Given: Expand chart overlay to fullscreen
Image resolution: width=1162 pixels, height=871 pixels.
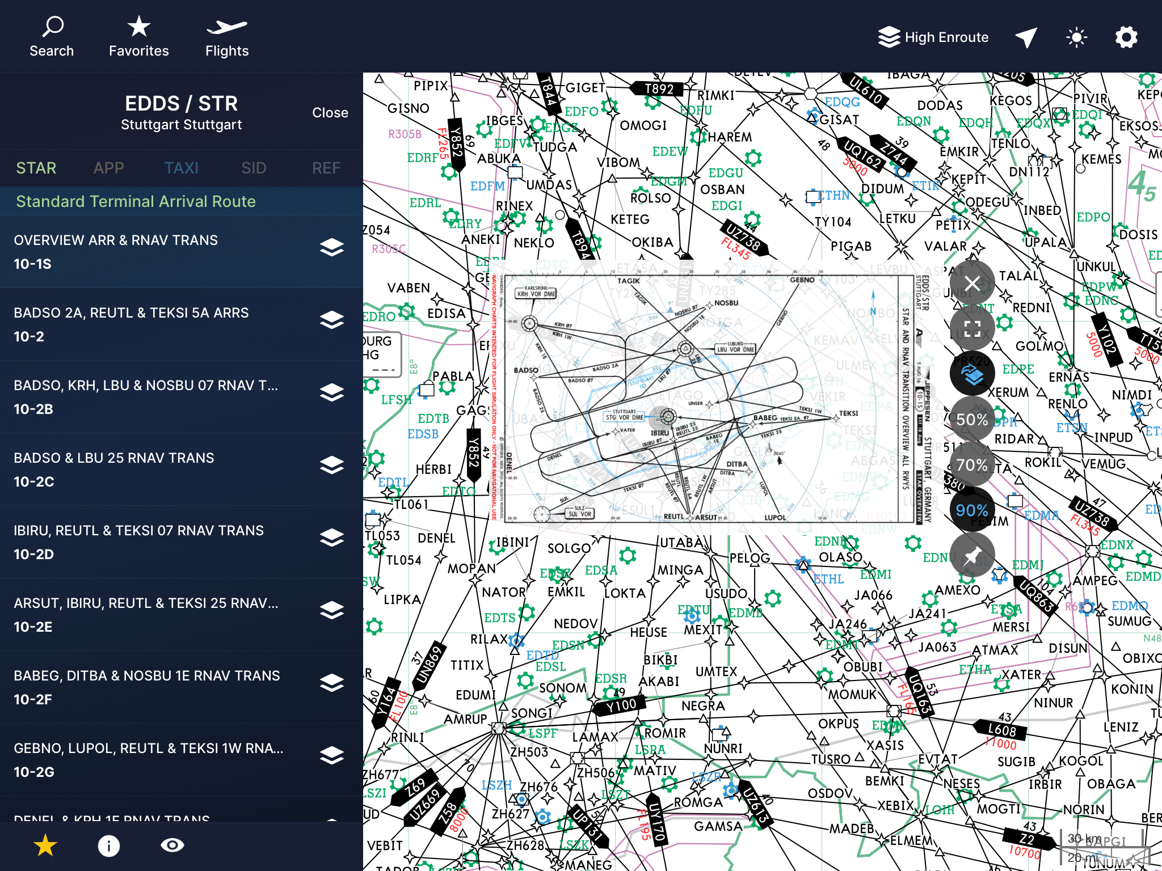Looking at the screenshot, I should click(x=972, y=329).
